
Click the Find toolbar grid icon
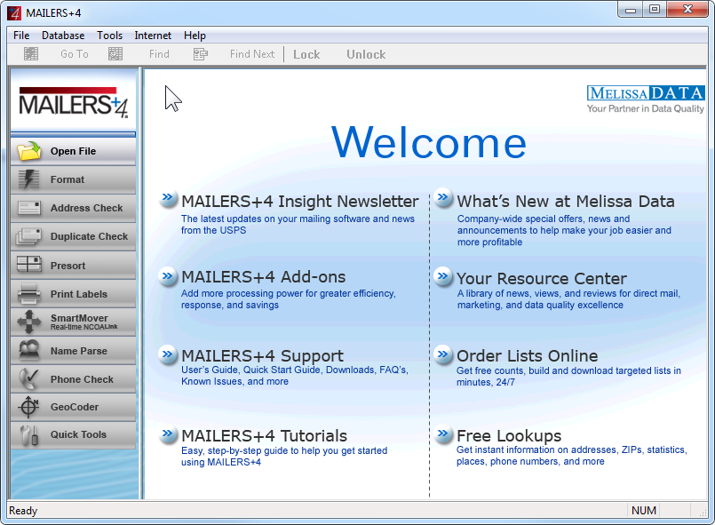[x=115, y=54]
